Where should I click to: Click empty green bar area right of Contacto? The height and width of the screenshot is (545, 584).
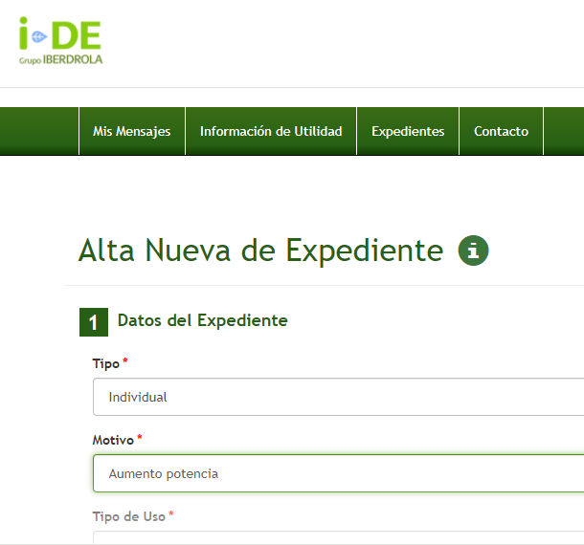(x=563, y=132)
